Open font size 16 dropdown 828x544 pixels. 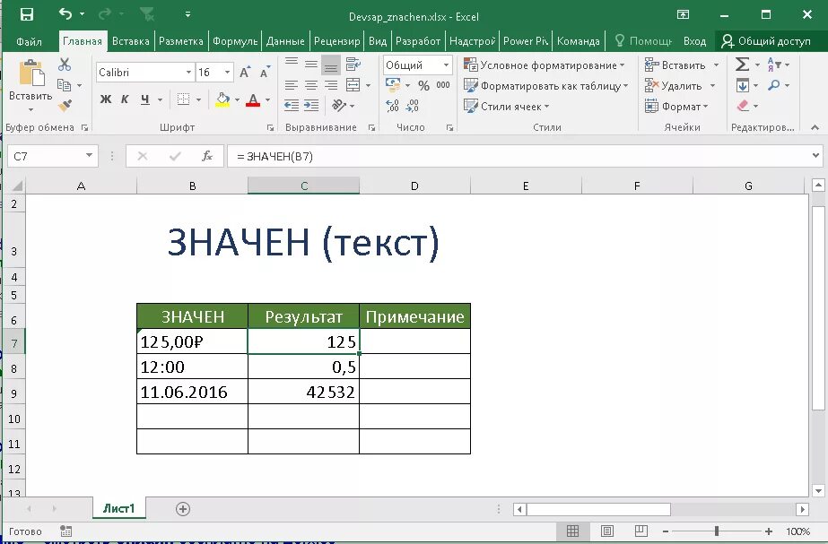click(x=227, y=73)
